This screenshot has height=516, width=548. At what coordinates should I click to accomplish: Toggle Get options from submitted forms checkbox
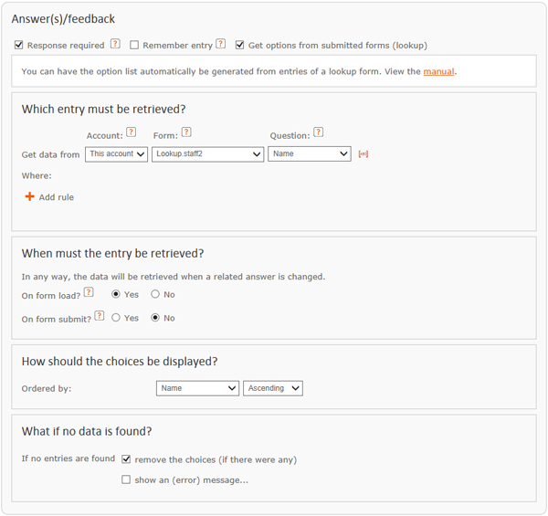pyautogui.click(x=239, y=45)
